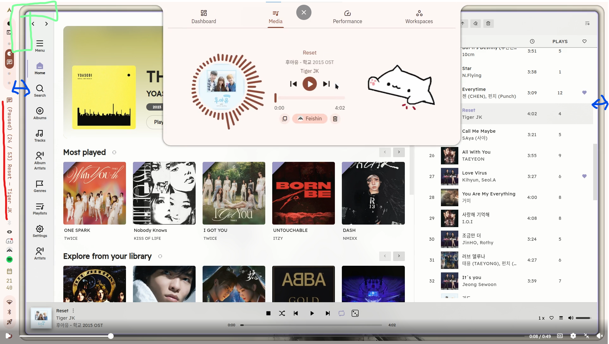Click the dice random play icon
Viewport: 609px width, 344px height.
point(355,313)
